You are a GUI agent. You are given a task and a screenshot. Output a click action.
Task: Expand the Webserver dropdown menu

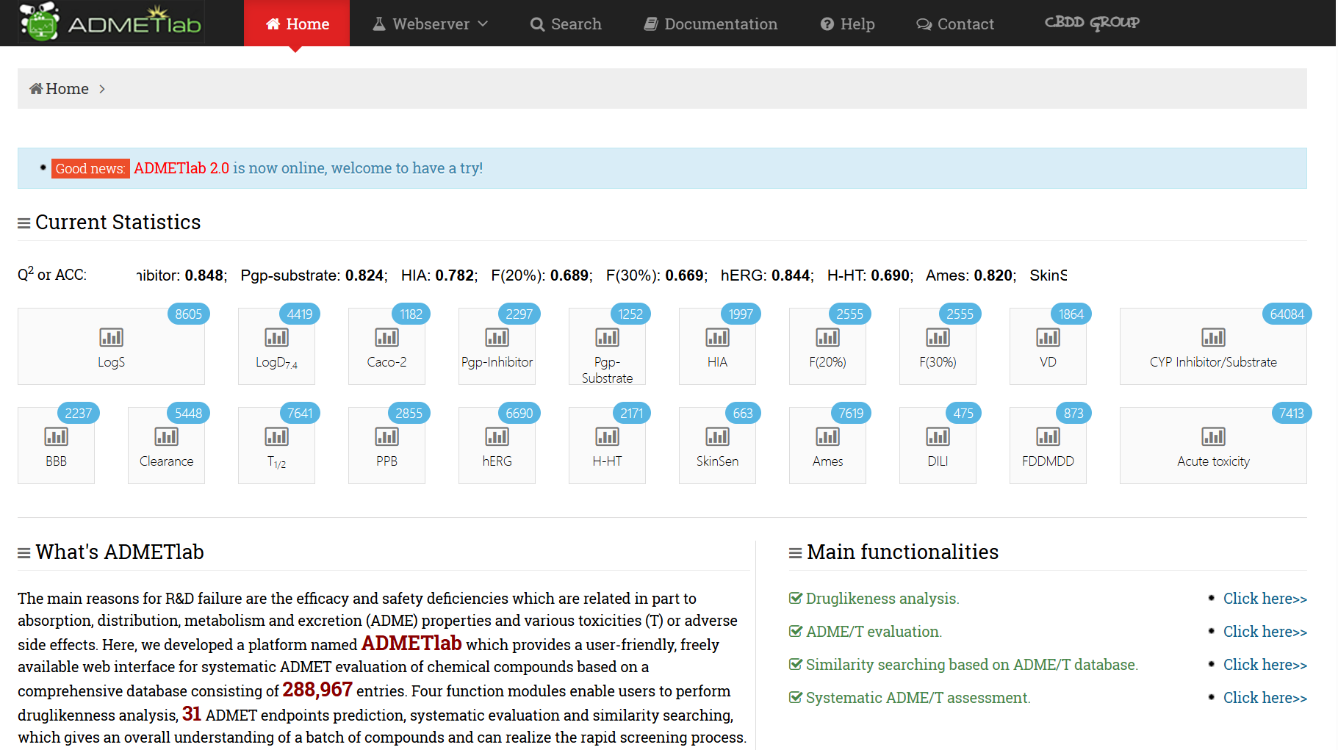pyautogui.click(x=431, y=24)
